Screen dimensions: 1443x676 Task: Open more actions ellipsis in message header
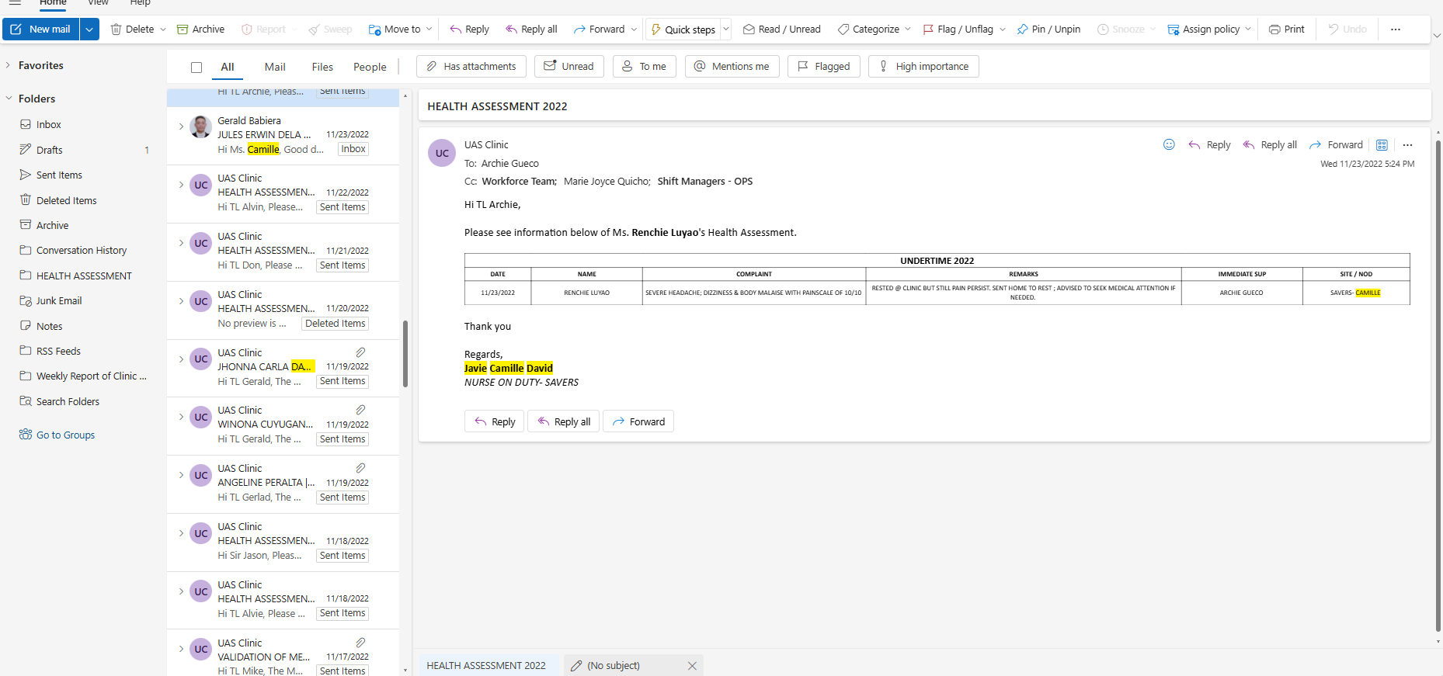coord(1407,145)
